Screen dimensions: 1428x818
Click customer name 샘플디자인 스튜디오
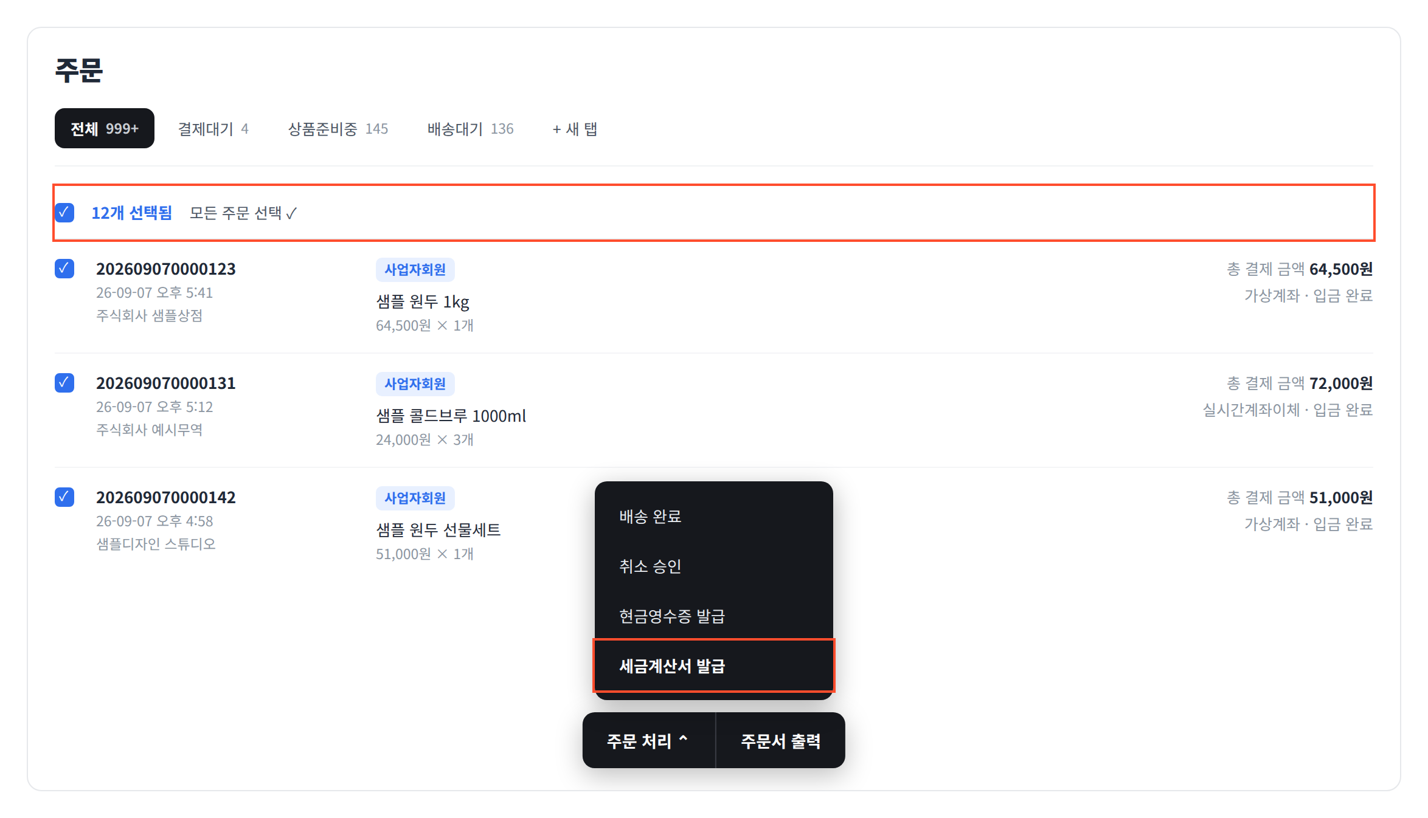[x=156, y=544]
